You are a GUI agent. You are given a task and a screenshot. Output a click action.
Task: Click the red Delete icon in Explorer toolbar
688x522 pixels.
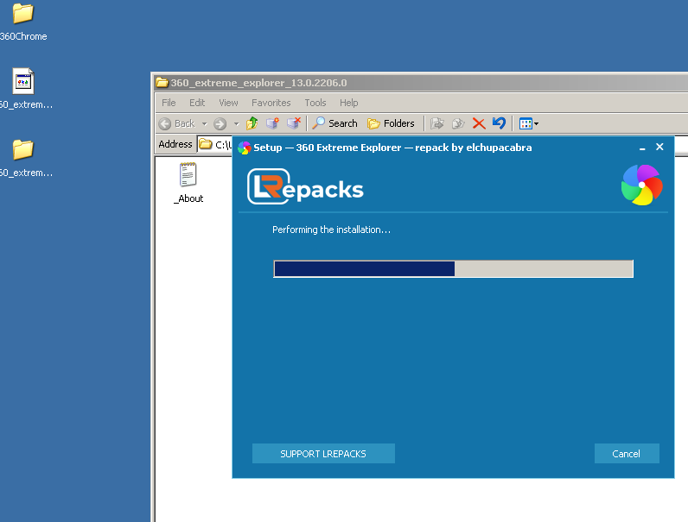479,123
